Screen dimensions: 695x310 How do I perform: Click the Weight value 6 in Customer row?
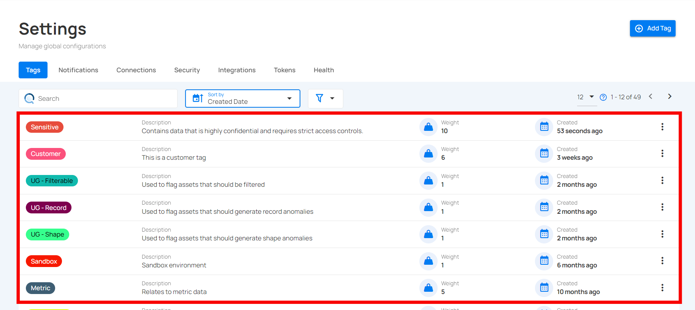pos(443,157)
